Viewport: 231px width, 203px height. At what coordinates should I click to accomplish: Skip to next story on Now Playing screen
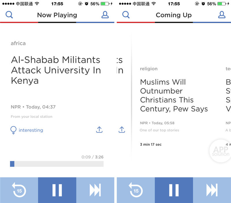95,190
